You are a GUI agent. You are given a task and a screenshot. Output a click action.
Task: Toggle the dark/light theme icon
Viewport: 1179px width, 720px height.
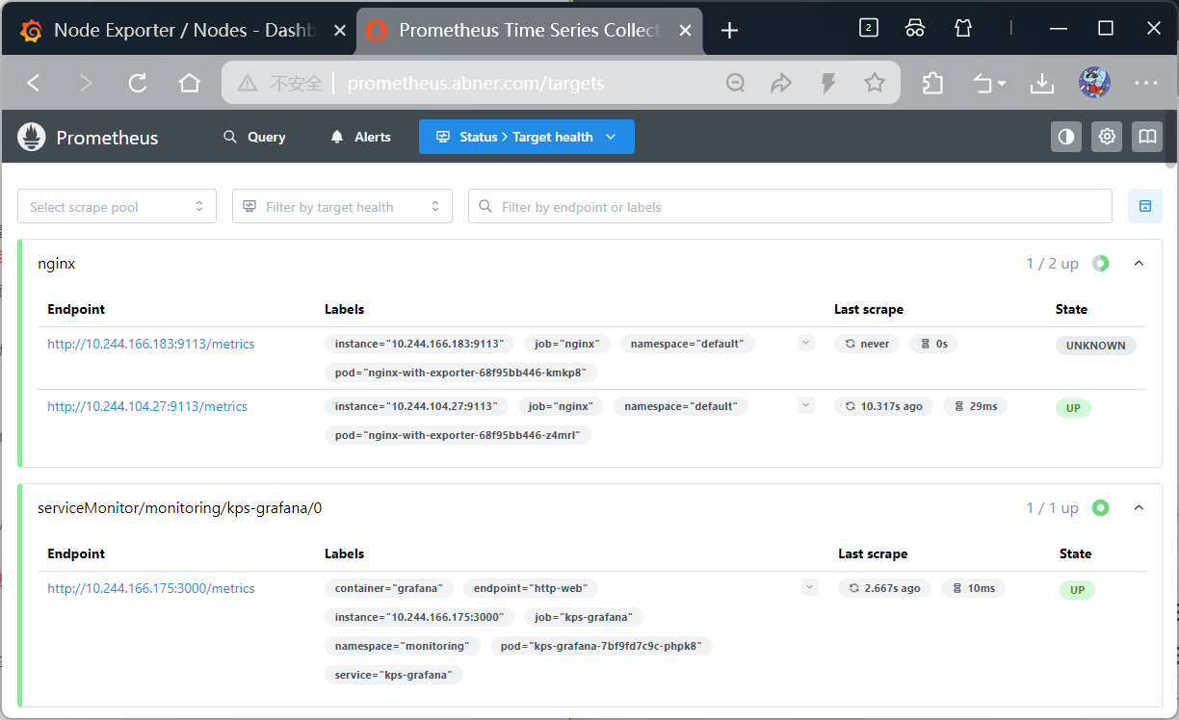coord(1066,137)
